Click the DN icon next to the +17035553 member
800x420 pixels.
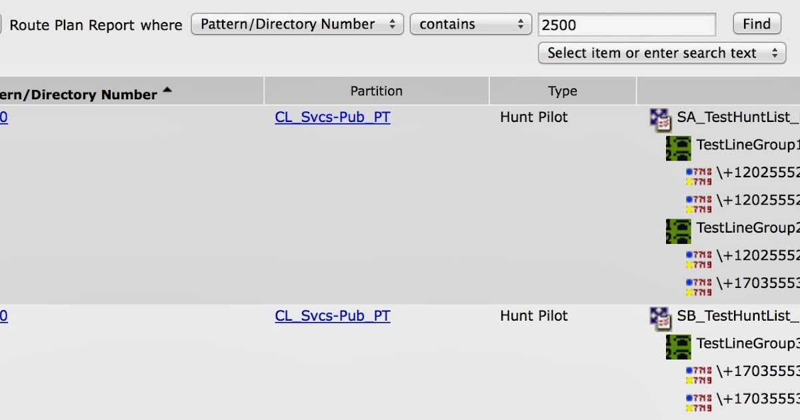[x=699, y=287]
